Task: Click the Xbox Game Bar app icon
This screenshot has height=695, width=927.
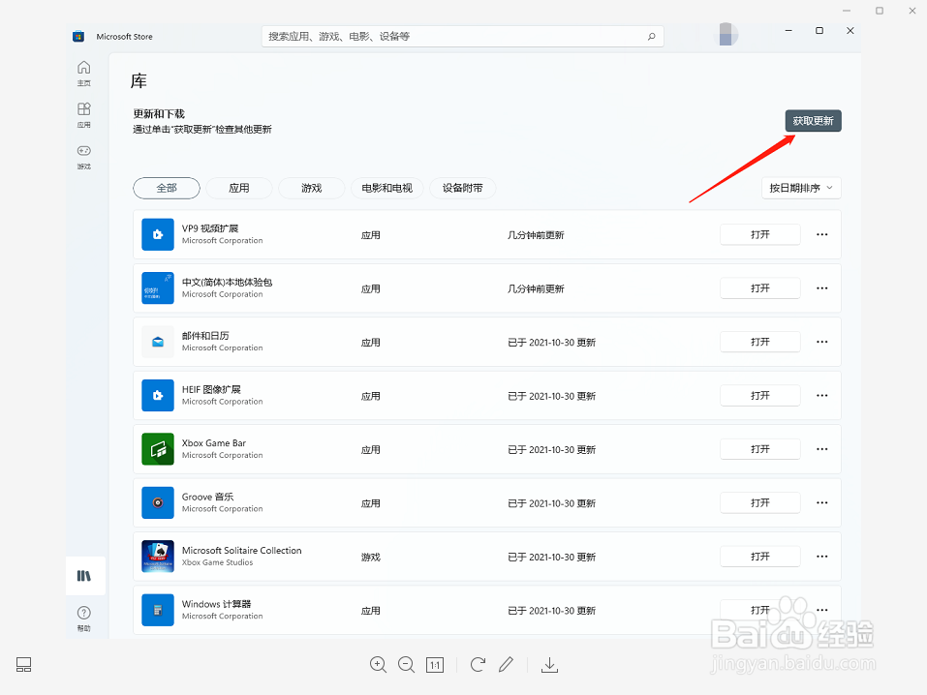Action: coord(158,449)
